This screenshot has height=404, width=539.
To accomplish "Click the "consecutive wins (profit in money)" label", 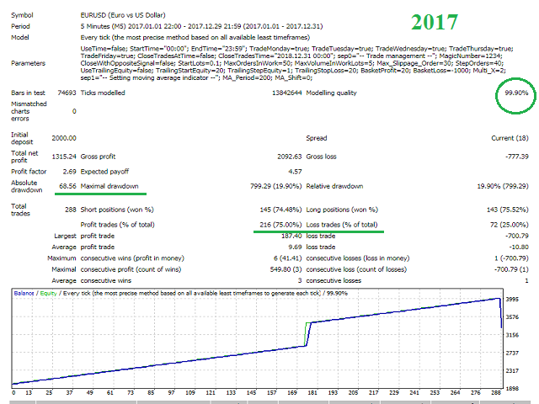I will click(132, 258).
